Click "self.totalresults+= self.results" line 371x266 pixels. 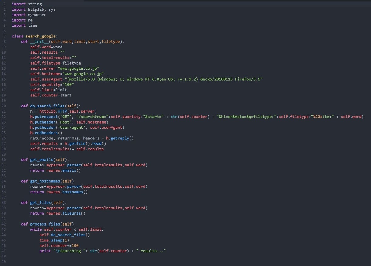[67, 149]
